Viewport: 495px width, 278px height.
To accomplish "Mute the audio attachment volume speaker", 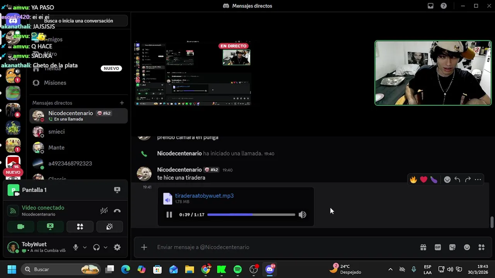I will coord(302,215).
